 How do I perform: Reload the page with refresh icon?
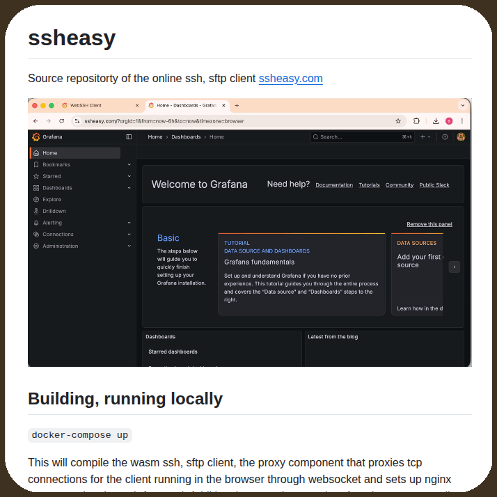click(62, 121)
